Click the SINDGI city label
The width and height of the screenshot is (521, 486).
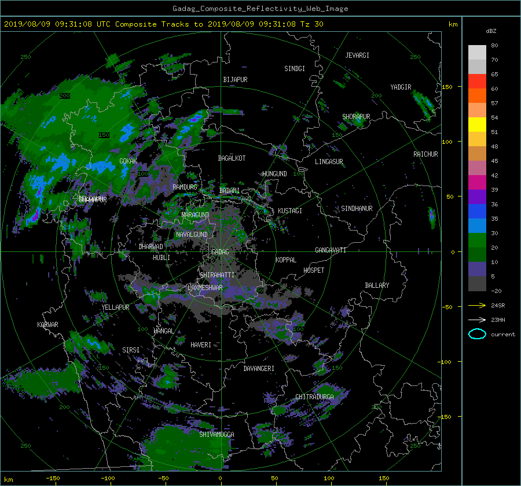[295, 69]
